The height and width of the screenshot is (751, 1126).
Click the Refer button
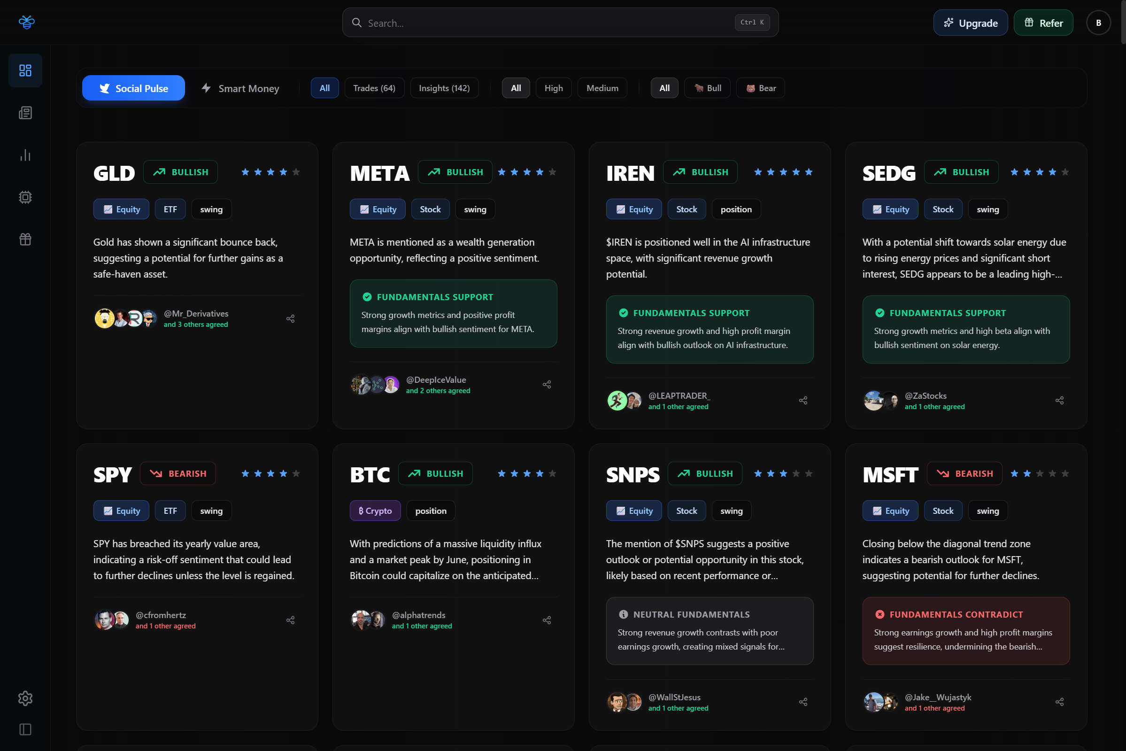coord(1043,23)
